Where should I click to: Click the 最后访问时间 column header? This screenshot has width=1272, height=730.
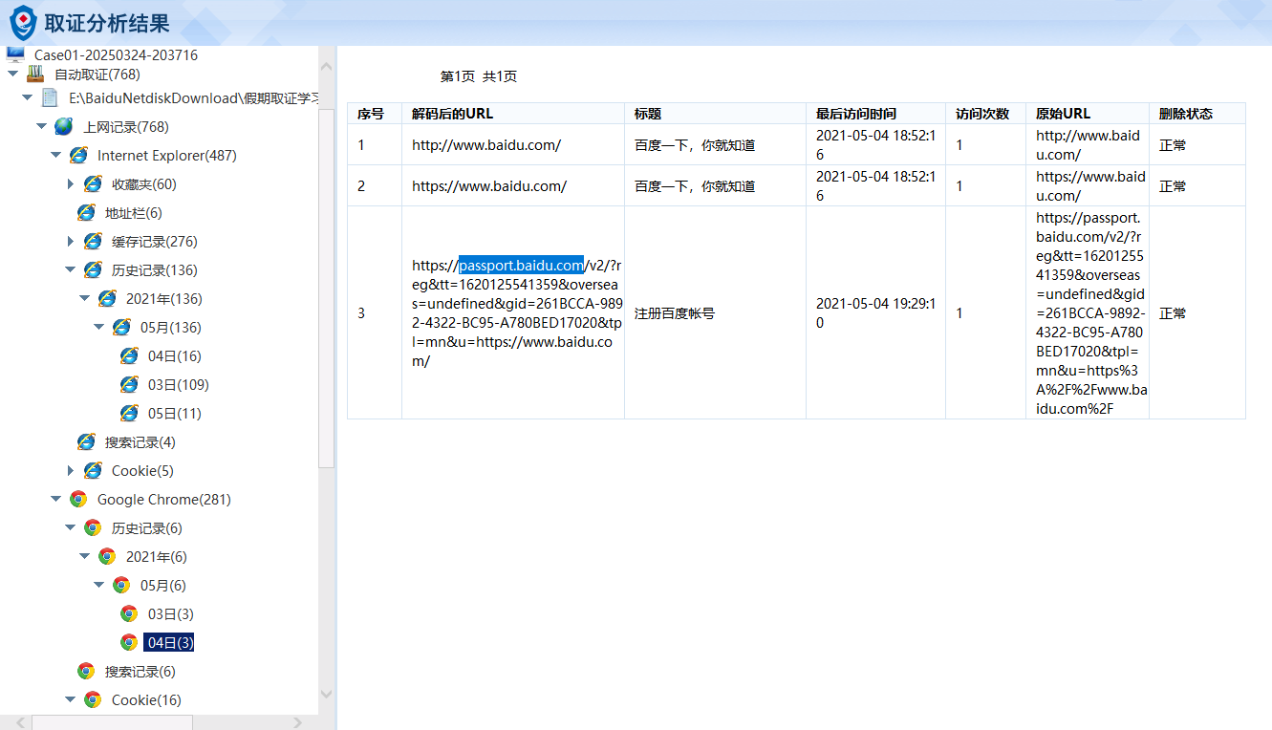point(875,113)
